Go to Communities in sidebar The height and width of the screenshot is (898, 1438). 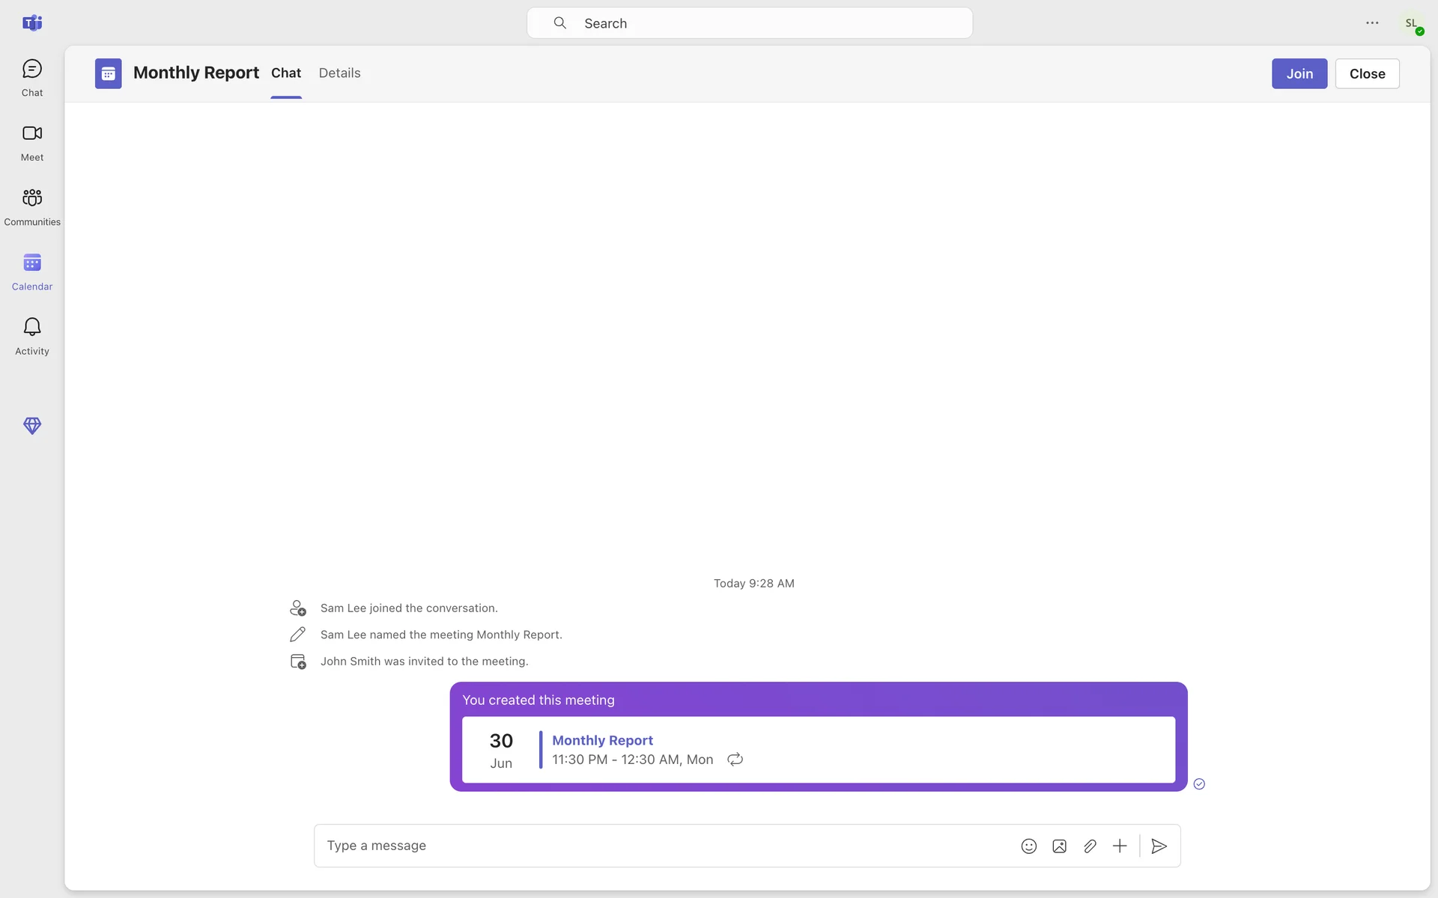click(32, 207)
